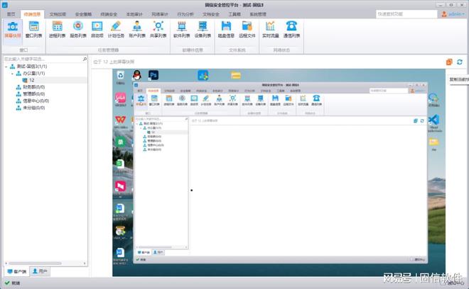Open the 工具箱 ribbon tab

click(234, 14)
